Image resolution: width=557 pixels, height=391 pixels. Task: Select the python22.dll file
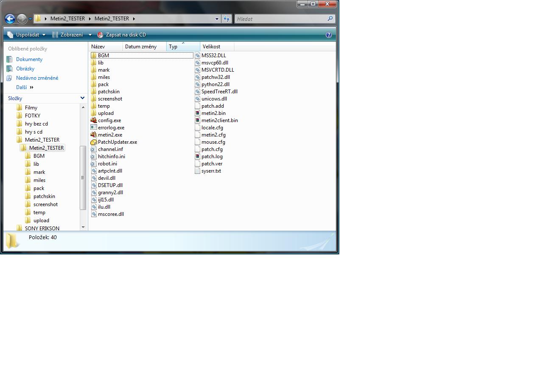click(x=216, y=84)
